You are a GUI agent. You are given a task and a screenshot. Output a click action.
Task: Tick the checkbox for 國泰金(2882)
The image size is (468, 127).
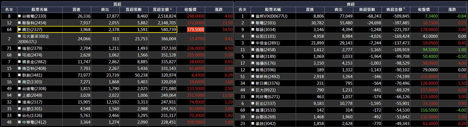click(x=19, y=62)
